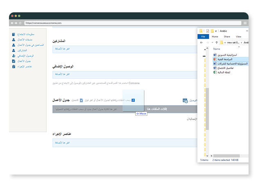258x193 pixels.
Task: Click Explorer horizontal scrollbar thumb
Action: [226, 156]
